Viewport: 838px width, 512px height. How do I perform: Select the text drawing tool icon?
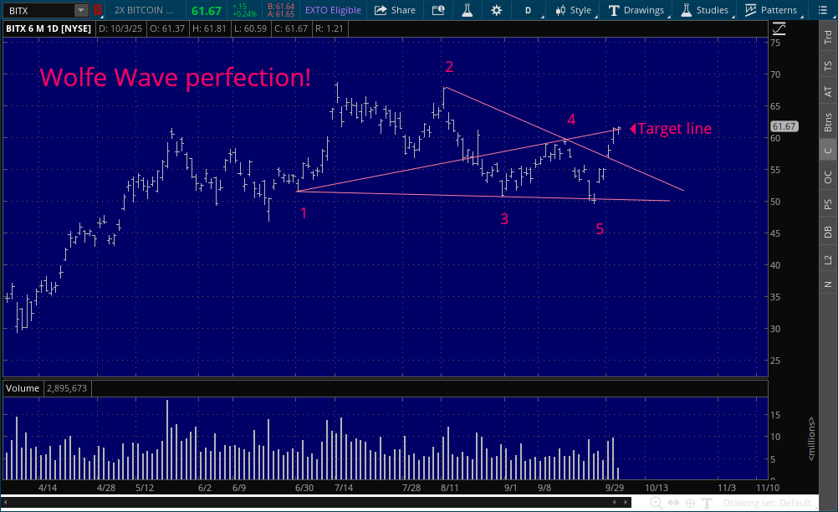pos(708,503)
